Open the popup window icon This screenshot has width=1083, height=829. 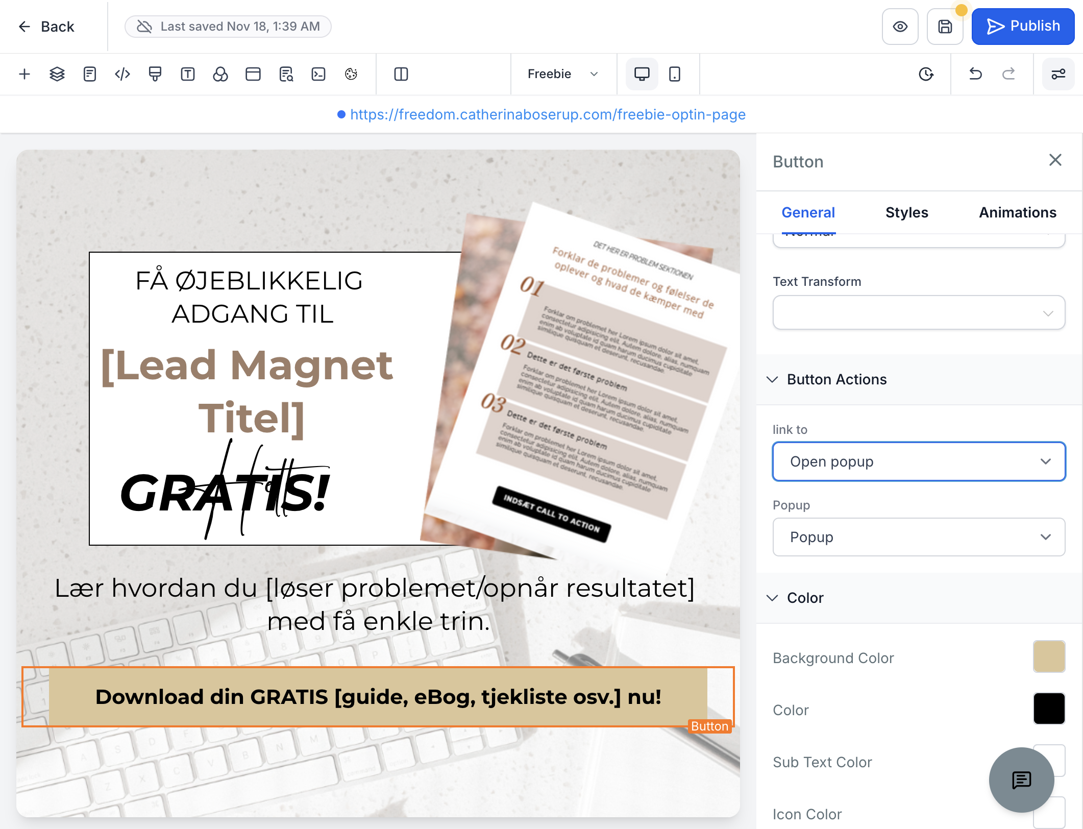pos(253,75)
